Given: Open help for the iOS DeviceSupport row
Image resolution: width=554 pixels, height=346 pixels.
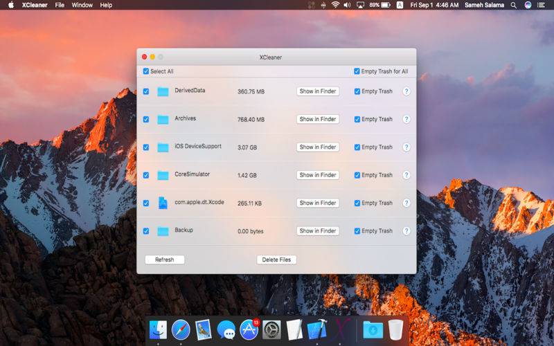Looking at the screenshot, I should tap(406, 147).
